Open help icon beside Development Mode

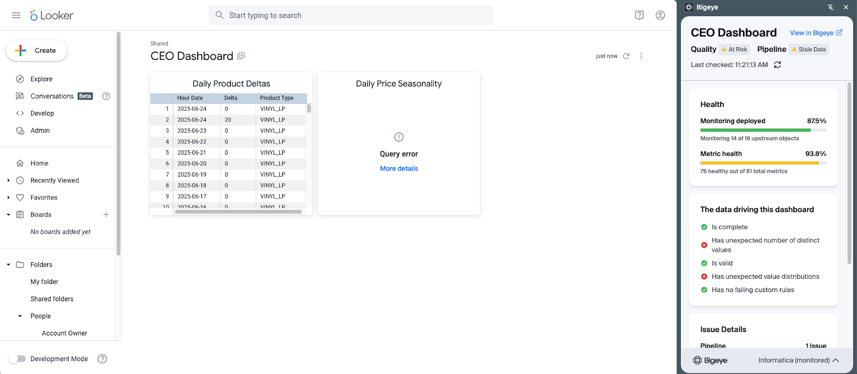102,359
